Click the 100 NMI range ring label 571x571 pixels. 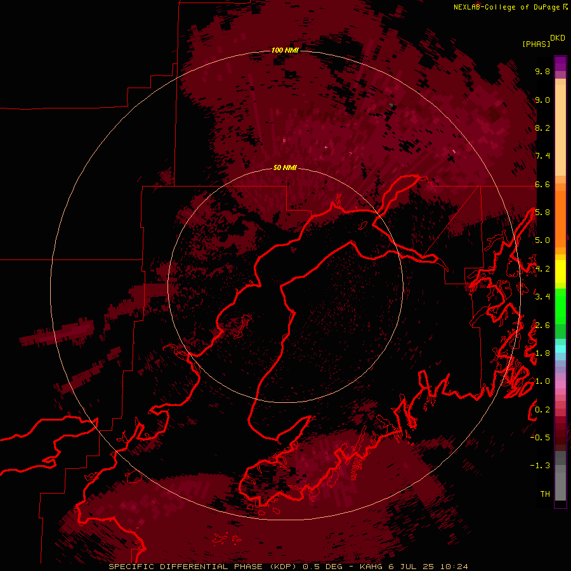[x=285, y=50]
